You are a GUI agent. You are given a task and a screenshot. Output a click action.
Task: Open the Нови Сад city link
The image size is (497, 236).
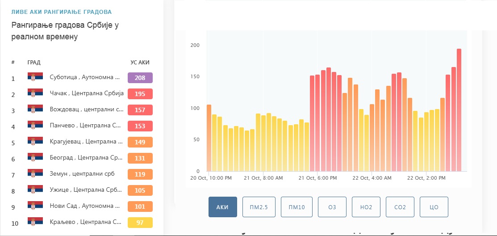[x=85, y=206]
